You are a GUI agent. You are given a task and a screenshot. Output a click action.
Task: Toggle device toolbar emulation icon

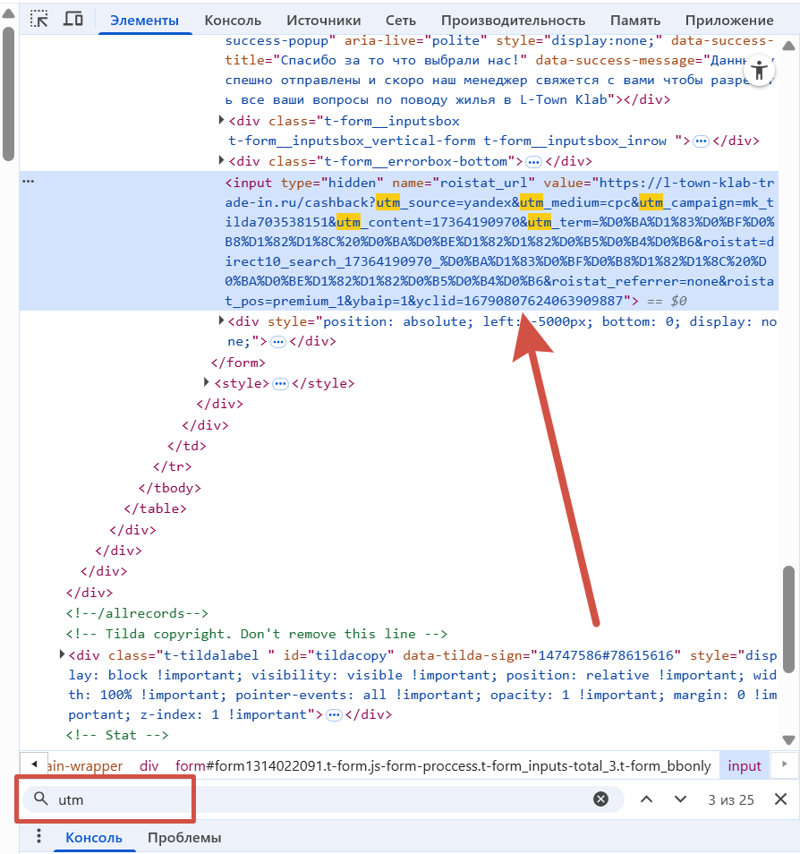pos(73,20)
